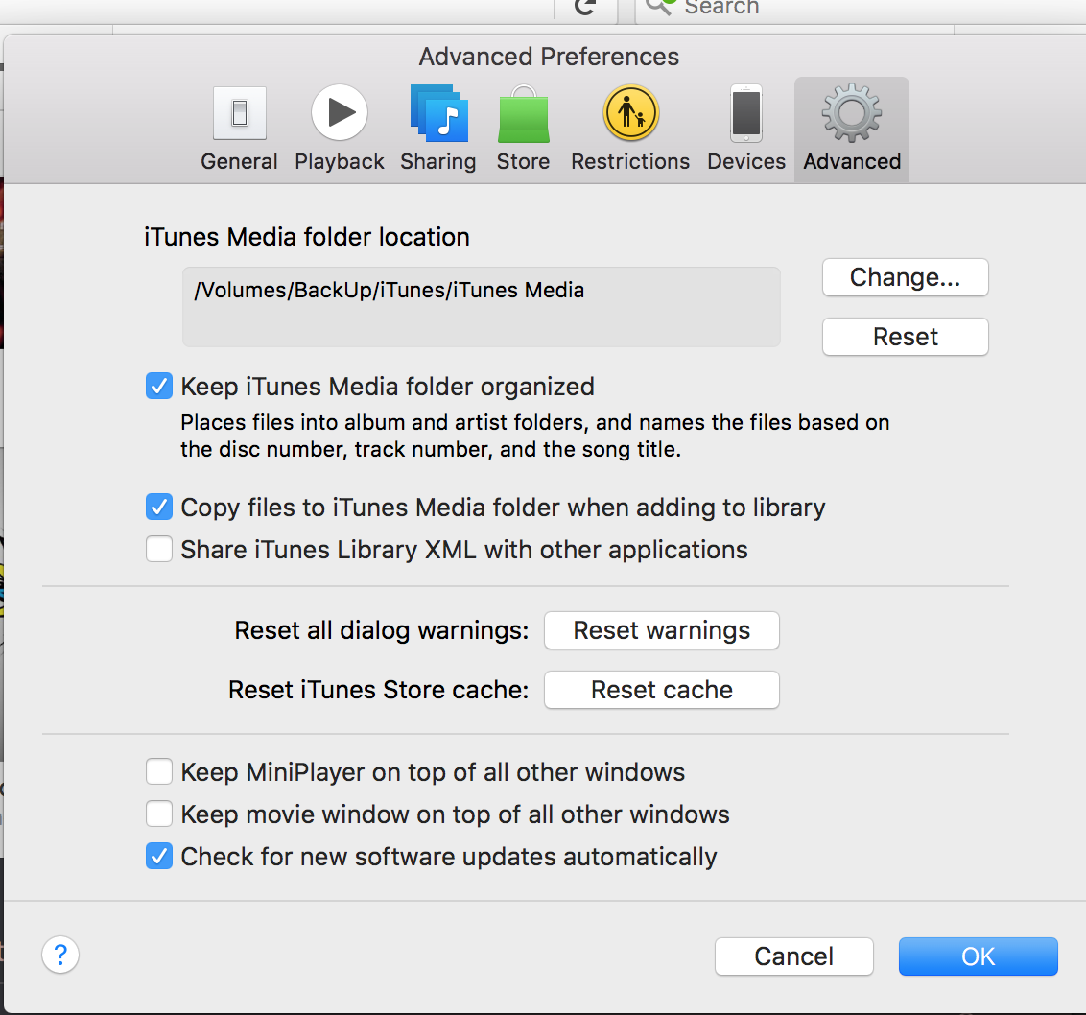This screenshot has width=1086, height=1015.
Task: Click the help question mark button
Action: (60, 955)
